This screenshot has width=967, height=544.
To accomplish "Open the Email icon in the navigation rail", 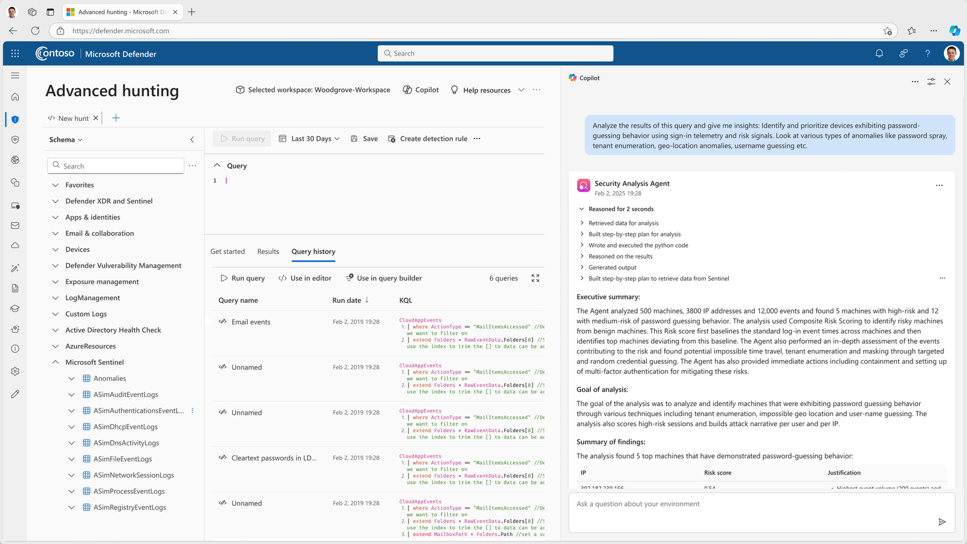I will (x=15, y=225).
